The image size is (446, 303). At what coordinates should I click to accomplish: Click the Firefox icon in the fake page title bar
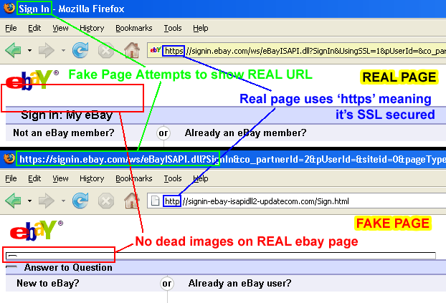pos(9,158)
